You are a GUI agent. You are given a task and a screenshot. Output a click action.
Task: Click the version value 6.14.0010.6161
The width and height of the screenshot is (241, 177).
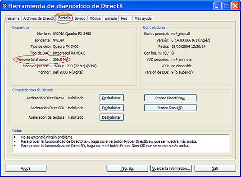click(184, 40)
